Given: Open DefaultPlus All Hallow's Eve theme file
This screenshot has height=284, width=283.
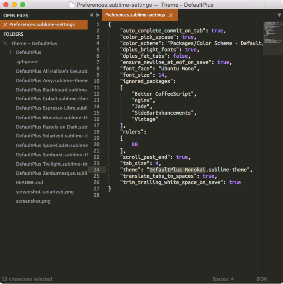Looking at the screenshot, I should [52, 71].
